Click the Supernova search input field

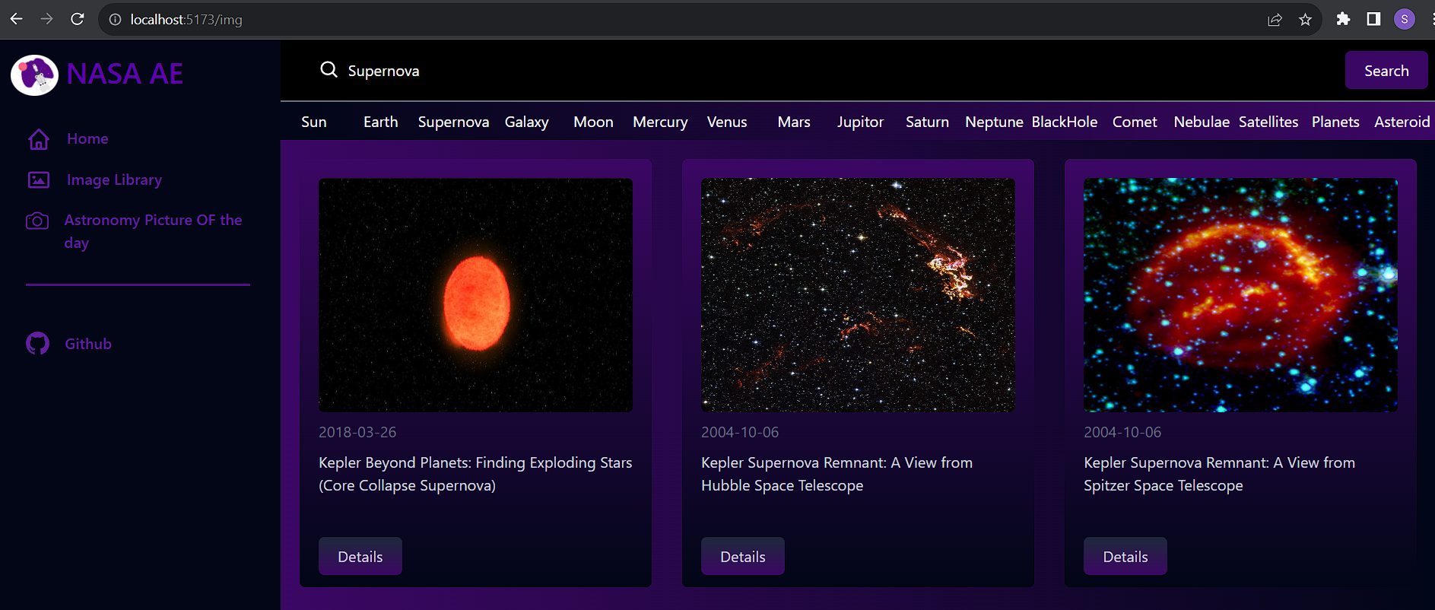tap(760, 71)
